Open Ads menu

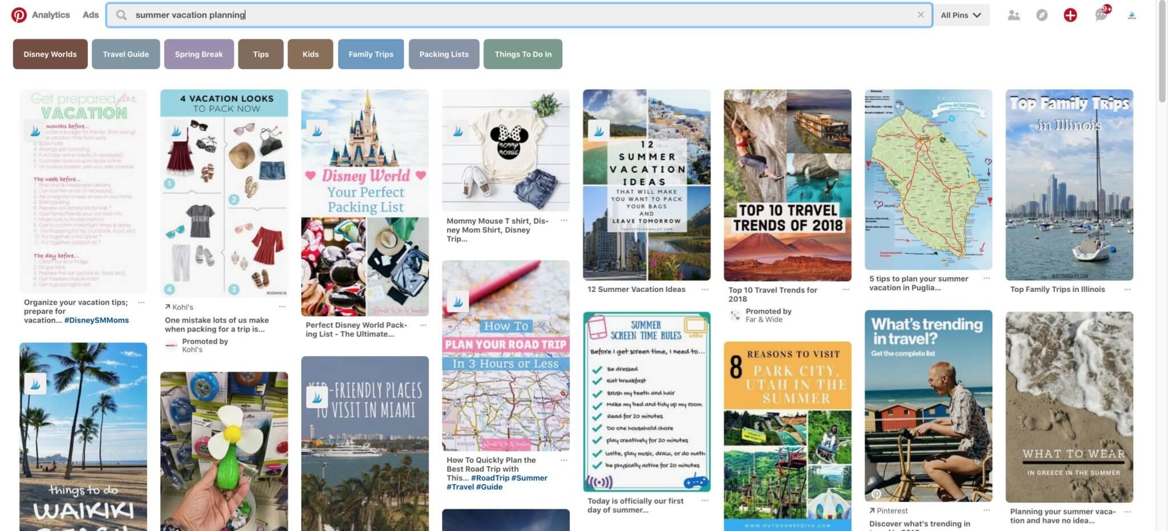coord(91,15)
